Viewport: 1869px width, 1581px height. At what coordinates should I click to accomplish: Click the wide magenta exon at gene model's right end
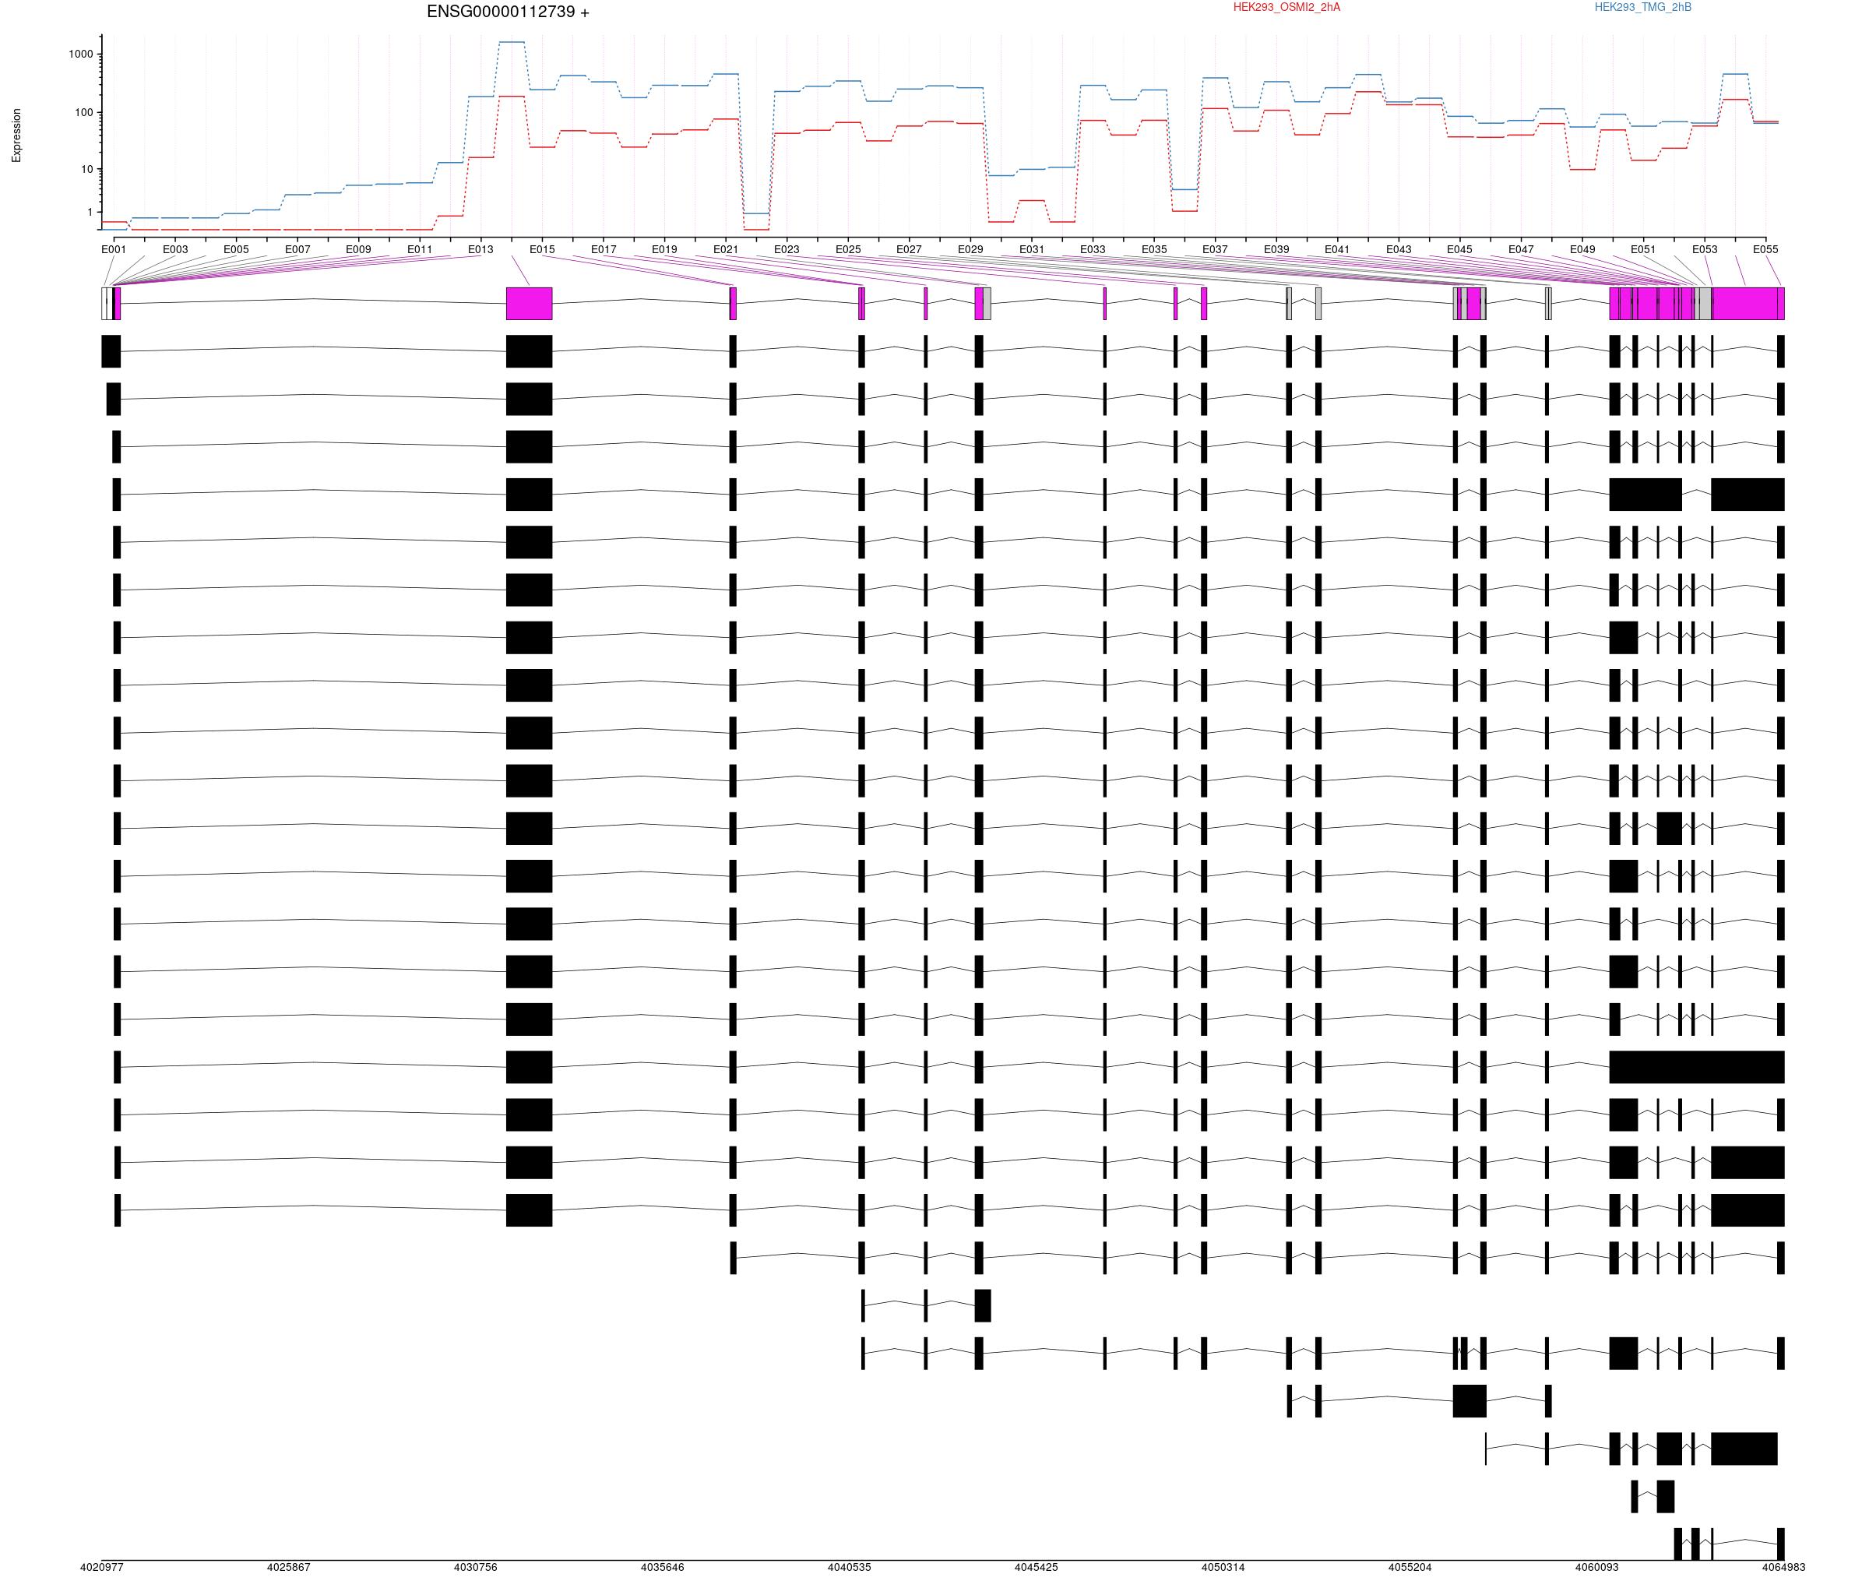[1745, 304]
